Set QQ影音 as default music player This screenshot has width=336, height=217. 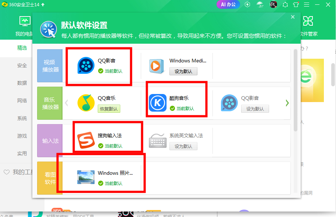[255, 109]
